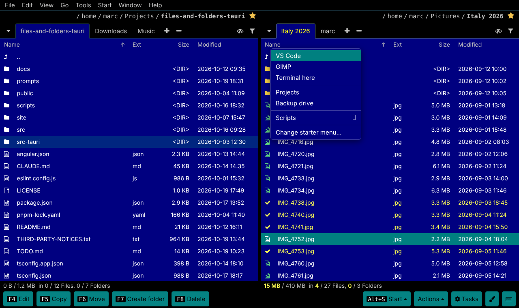Select the marc tab in the right pane
This screenshot has width=519, height=308.
(328, 31)
